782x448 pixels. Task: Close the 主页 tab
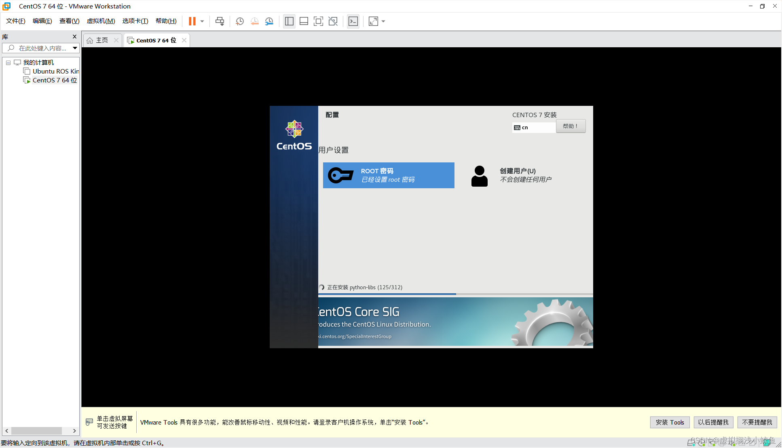point(116,40)
